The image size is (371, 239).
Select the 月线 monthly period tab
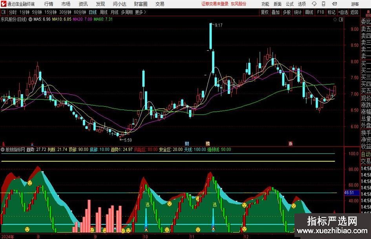(115, 12)
